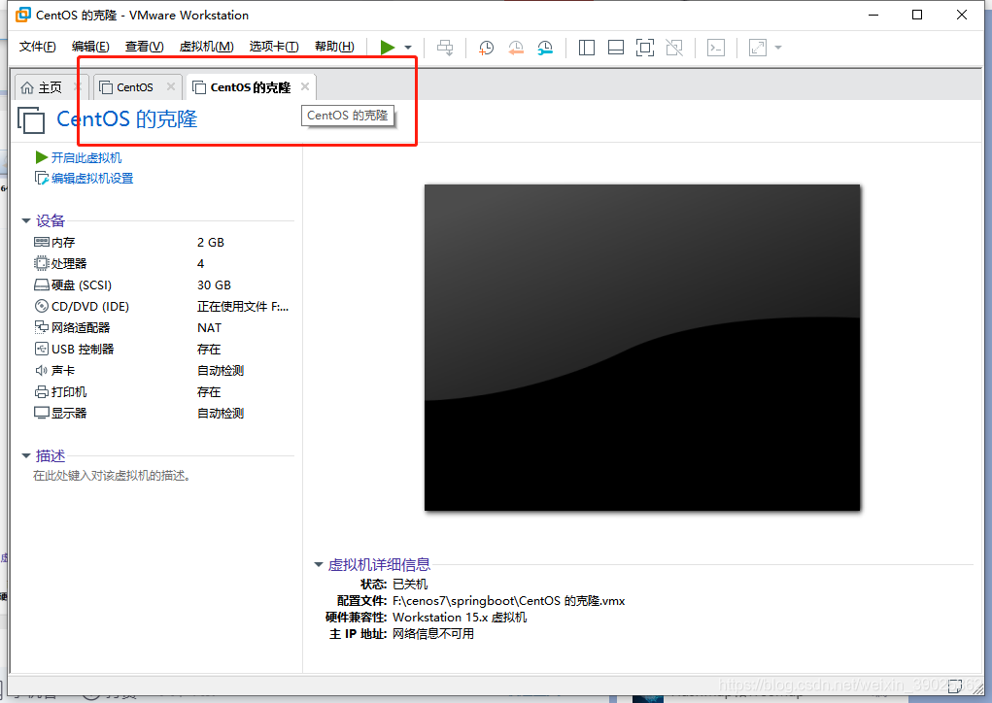Revert virtual machine to snapshot icon
992x703 pixels.
(x=516, y=48)
